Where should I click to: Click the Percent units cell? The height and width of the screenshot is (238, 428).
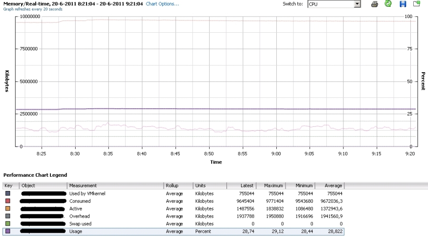203,231
